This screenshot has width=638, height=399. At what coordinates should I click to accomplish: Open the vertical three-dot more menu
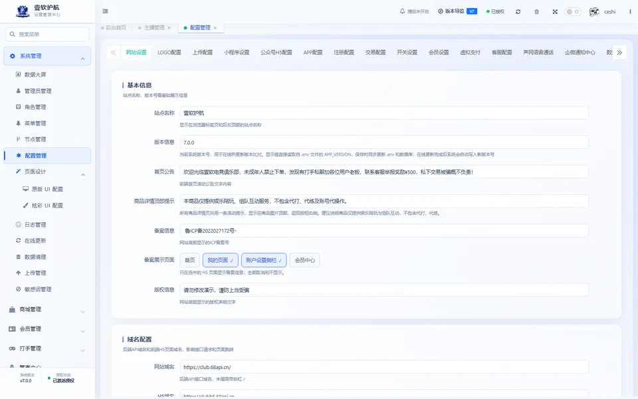click(x=630, y=12)
